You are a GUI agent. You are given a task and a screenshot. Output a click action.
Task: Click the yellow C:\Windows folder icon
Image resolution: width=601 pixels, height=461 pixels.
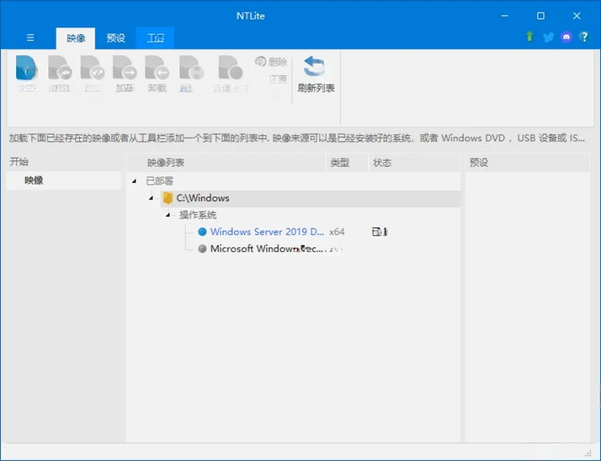click(x=167, y=198)
